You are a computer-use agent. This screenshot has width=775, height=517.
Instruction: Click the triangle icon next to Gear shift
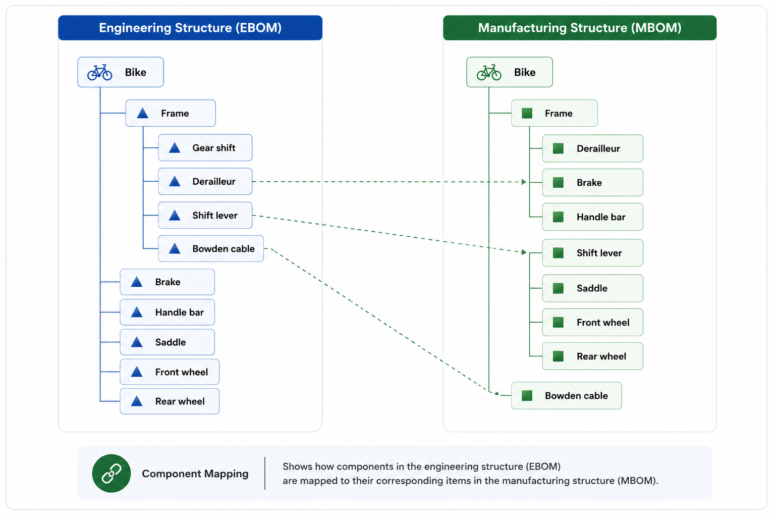click(175, 147)
